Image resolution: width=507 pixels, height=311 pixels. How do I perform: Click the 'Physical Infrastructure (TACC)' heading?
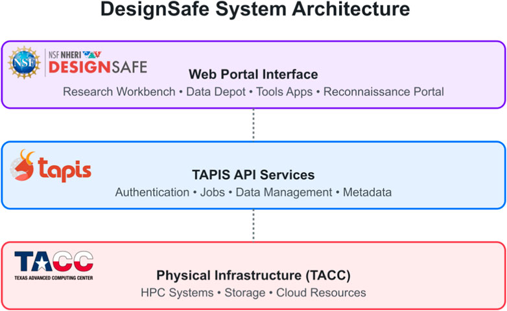pos(253,275)
